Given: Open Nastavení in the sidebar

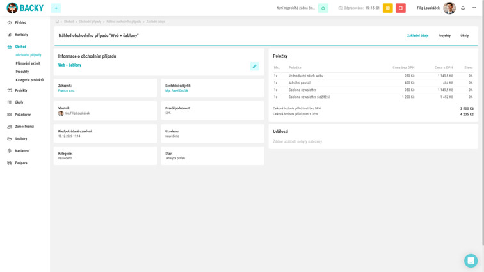Looking at the screenshot, I should (22, 151).
